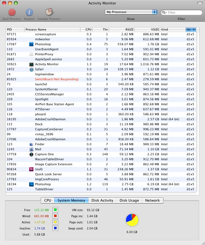The height and width of the screenshot is (245, 205).
Task: Click the Finder icon in list
Action: pos(31,144)
